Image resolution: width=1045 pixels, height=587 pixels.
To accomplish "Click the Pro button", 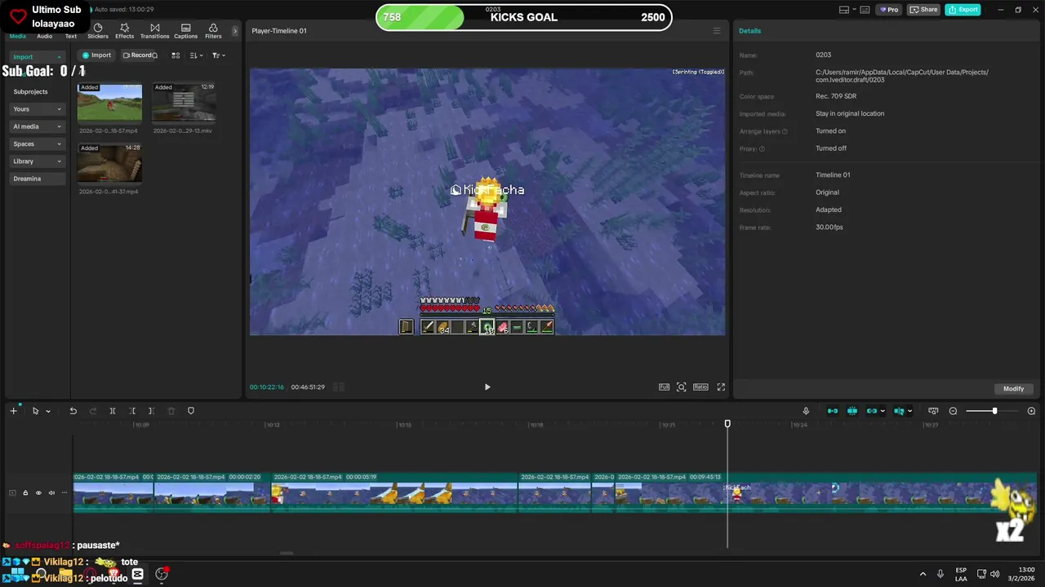I will (x=888, y=10).
